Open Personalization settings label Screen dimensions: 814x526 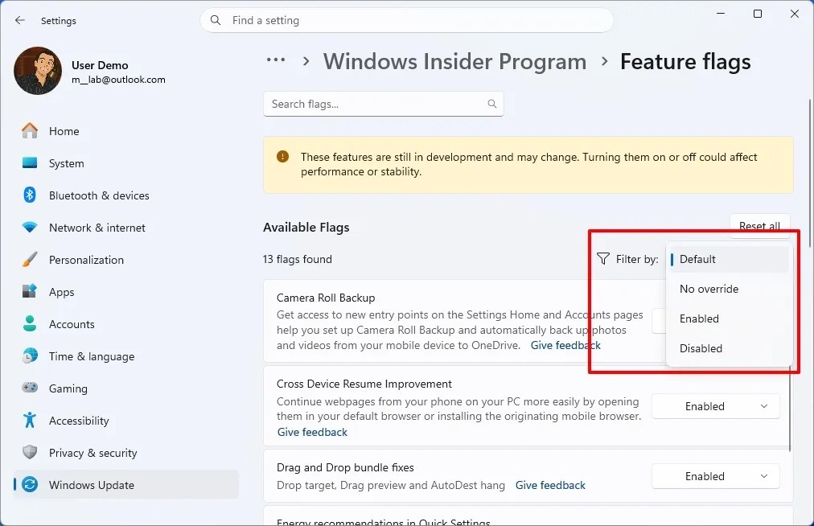[86, 260]
